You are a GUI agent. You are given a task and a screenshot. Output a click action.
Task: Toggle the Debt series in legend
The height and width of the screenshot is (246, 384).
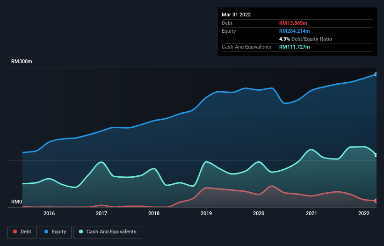pyautogui.click(x=22, y=232)
